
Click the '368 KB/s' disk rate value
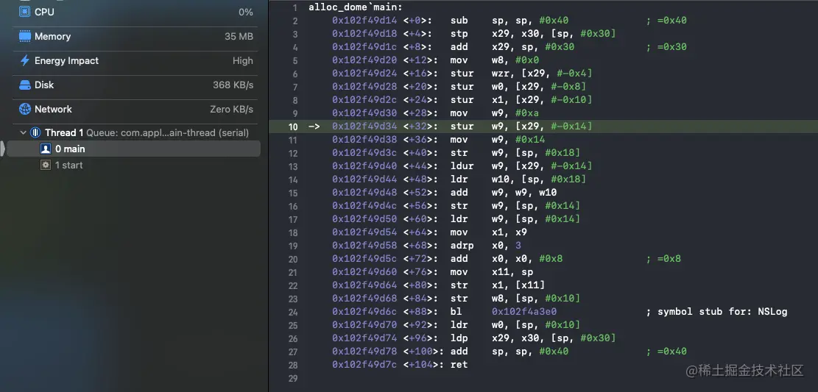233,85
